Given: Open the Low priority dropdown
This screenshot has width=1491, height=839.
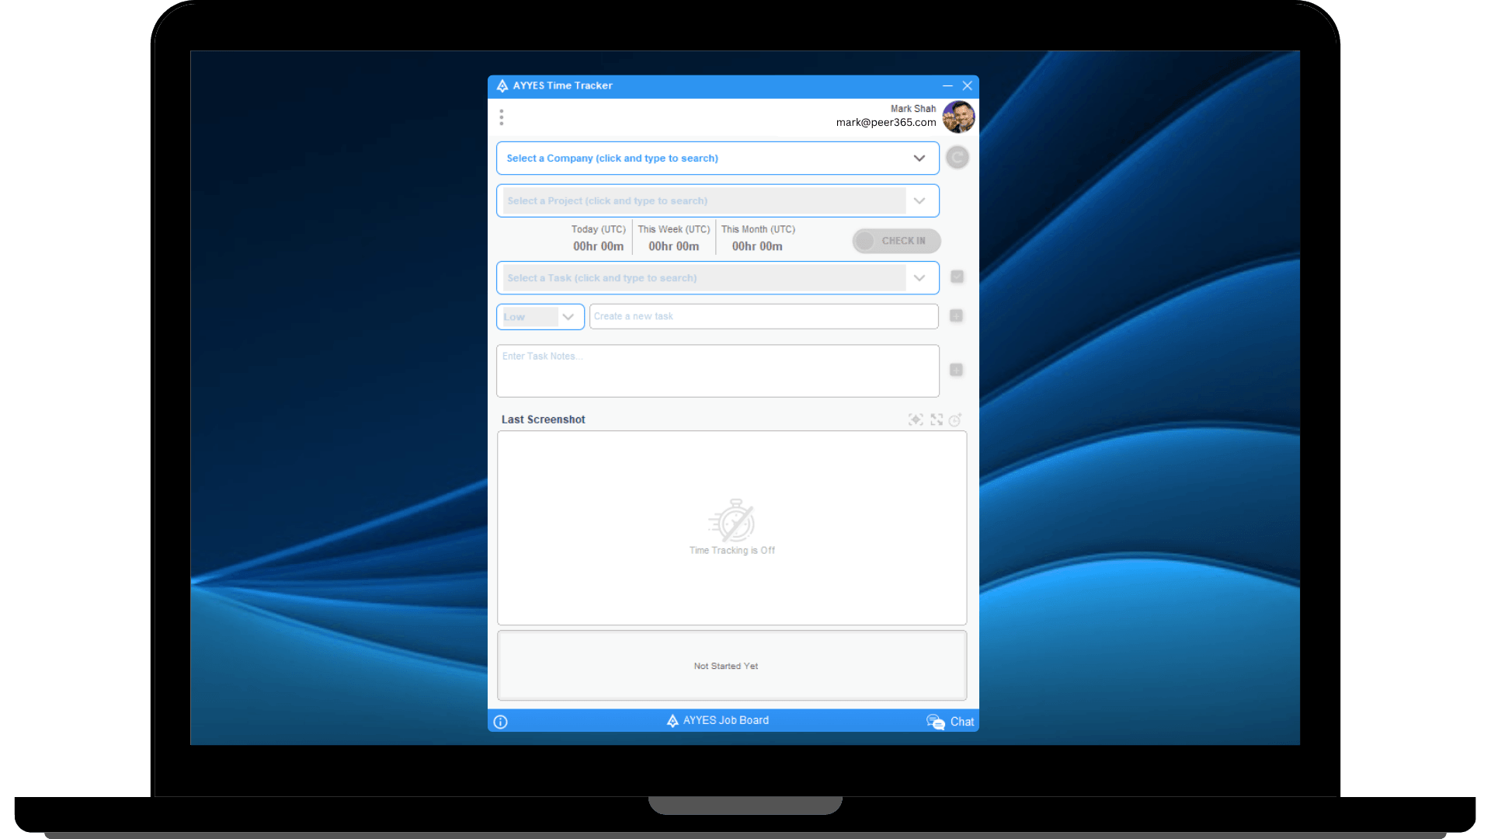Looking at the screenshot, I should [x=540, y=317].
